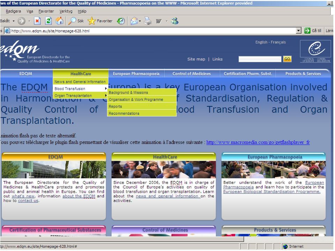Viewport: 335px width, 251px height.
Task: Open the macromedia getflashplayer link
Action: [258, 142]
